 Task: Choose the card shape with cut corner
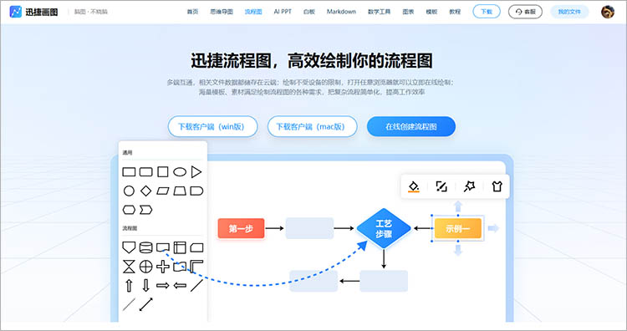[196, 247]
